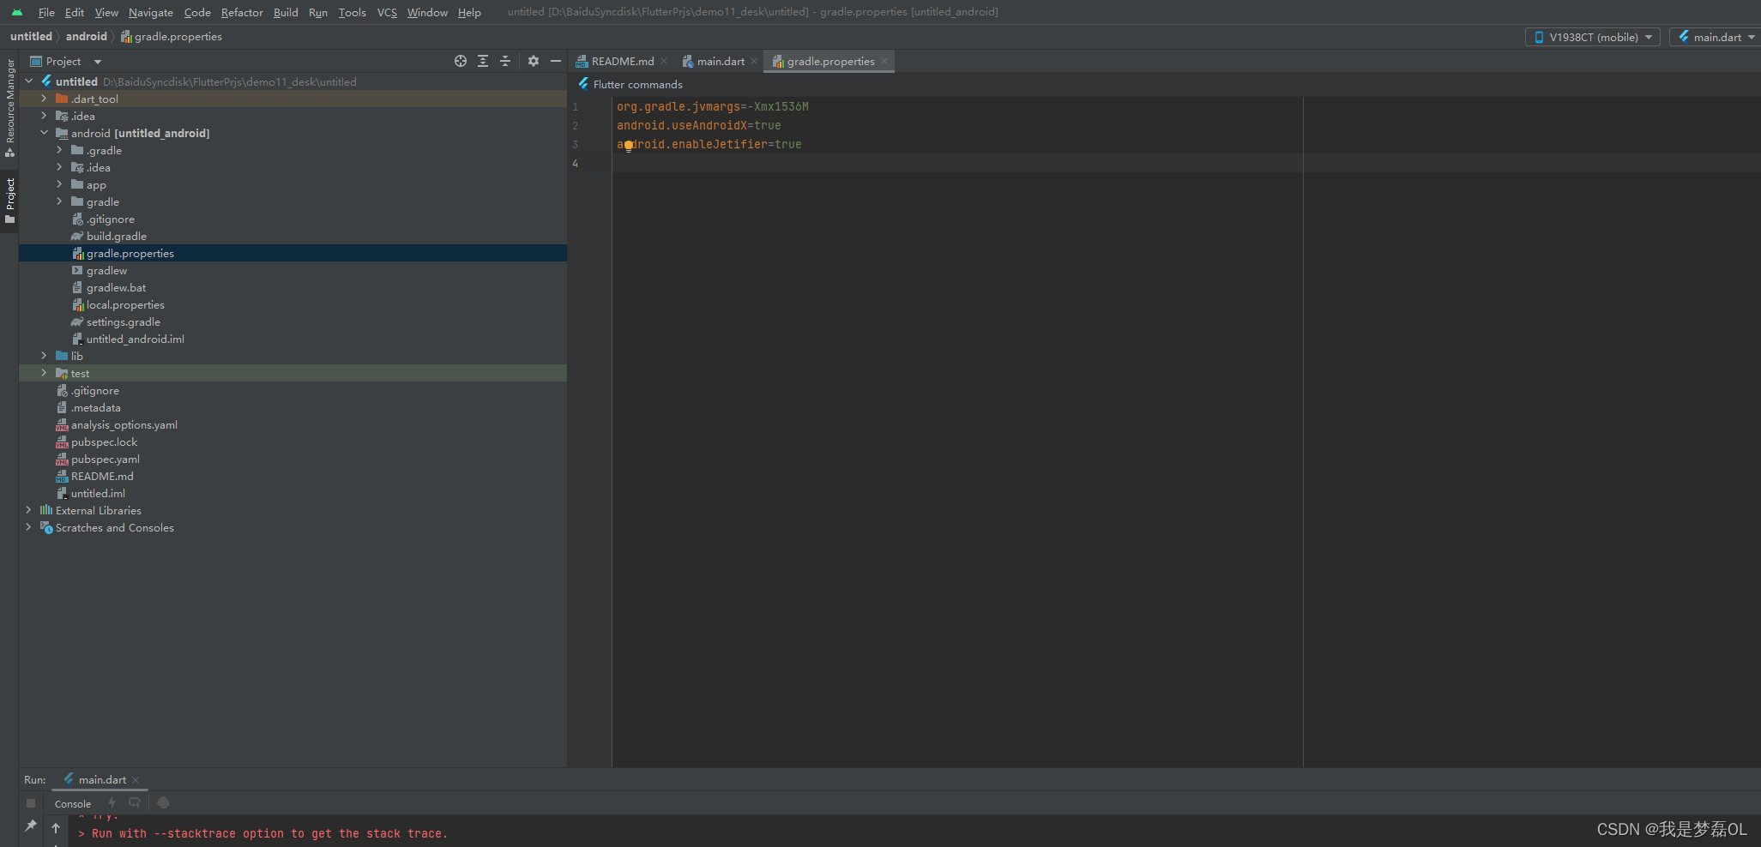Select build.gradle in the Project tree
Image resolution: width=1761 pixels, height=847 pixels.
point(116,236)
